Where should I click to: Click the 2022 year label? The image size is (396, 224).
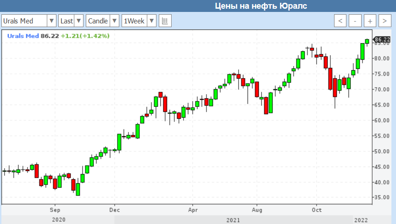coord(361,220)
